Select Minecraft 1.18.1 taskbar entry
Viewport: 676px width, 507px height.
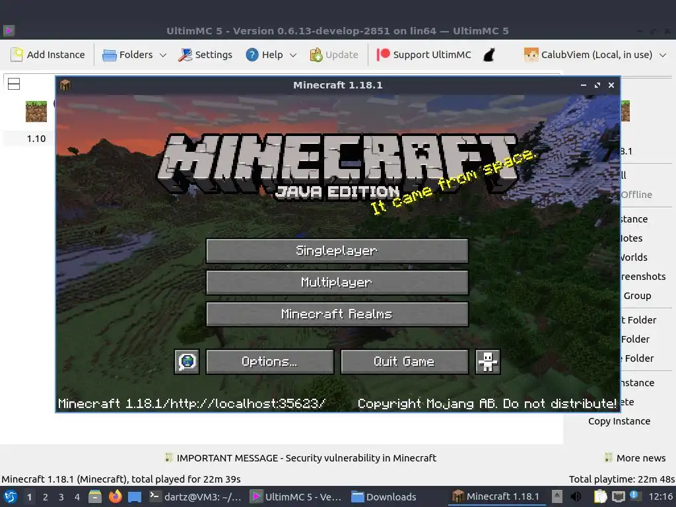point(496,496)
